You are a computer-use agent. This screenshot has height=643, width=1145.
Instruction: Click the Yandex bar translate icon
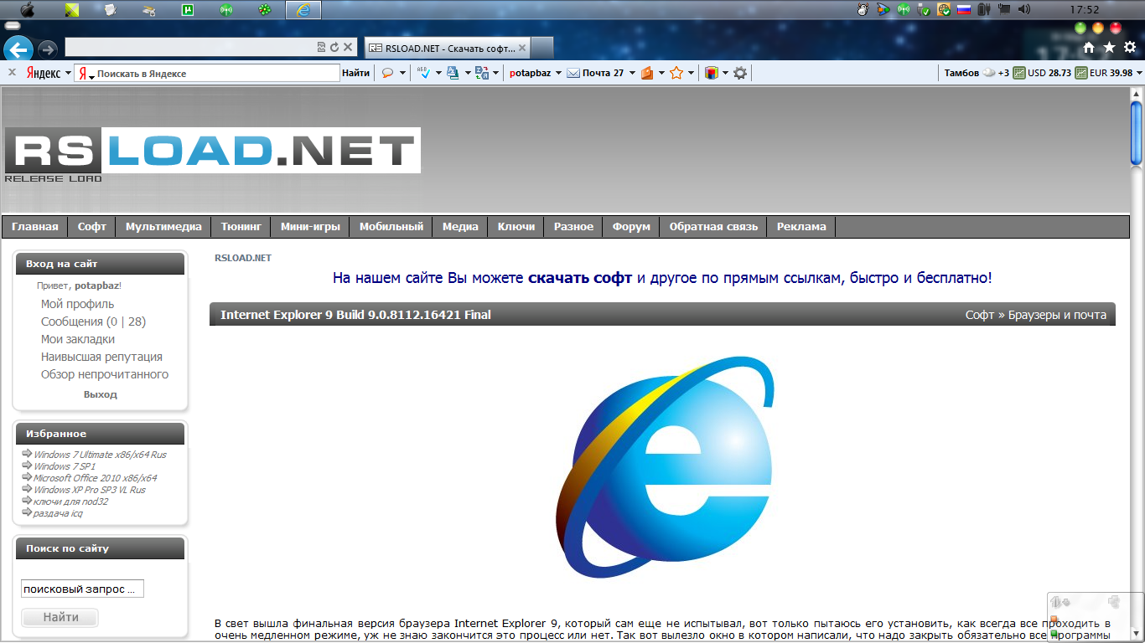481,73
